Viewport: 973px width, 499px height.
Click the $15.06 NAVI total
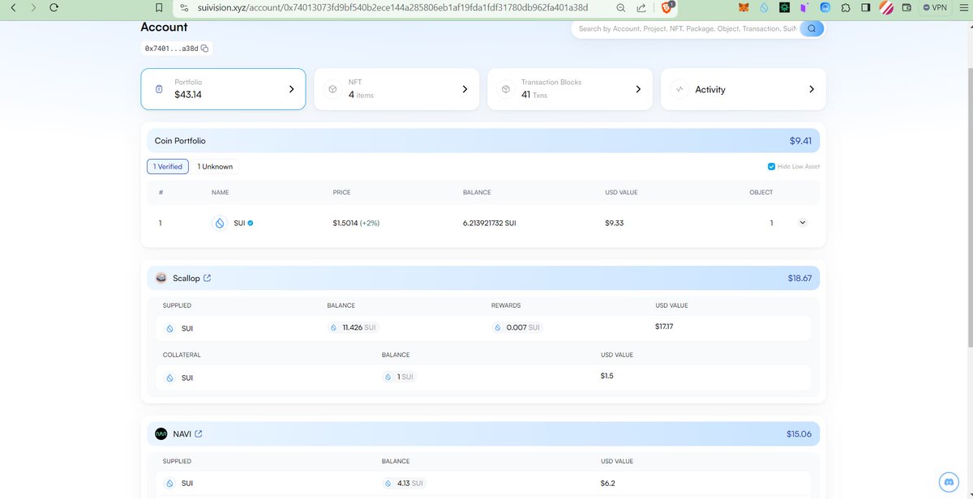pyautogui.click(x=799, y=433)
